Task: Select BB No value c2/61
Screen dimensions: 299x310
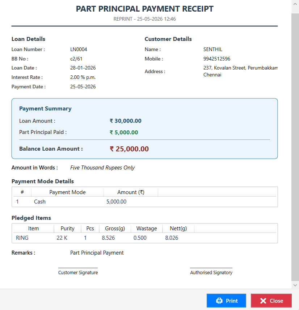Action: coord(76,59)
